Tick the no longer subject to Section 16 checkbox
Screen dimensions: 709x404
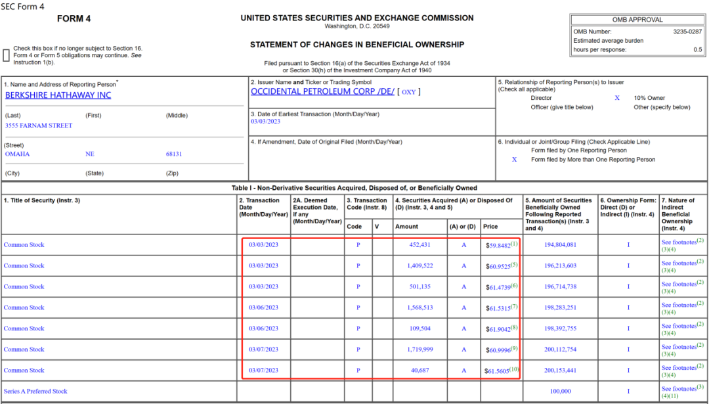click(7, 55)
